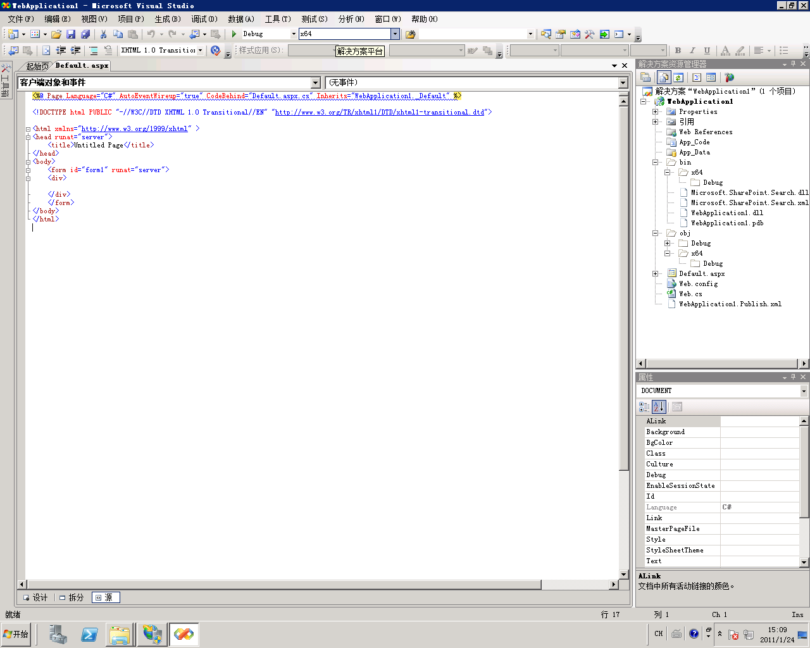This screenshot has width=810, height=648.
Task: Expand the Default.aspx node in Solution Explorer
Action: point(656,273)
